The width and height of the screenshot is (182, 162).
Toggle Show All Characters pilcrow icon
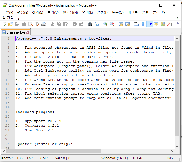[143, 24]
